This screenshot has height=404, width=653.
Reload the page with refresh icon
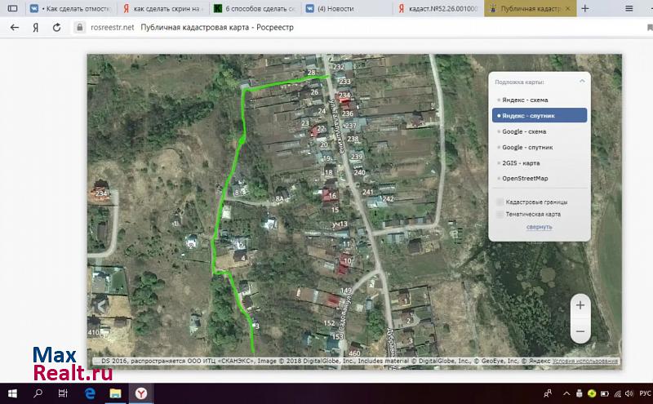(56, 27)
